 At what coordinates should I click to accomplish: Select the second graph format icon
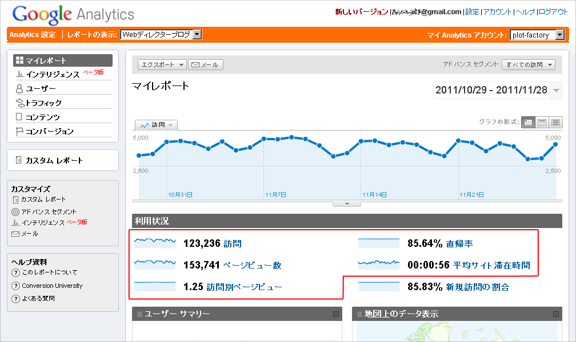542,123
